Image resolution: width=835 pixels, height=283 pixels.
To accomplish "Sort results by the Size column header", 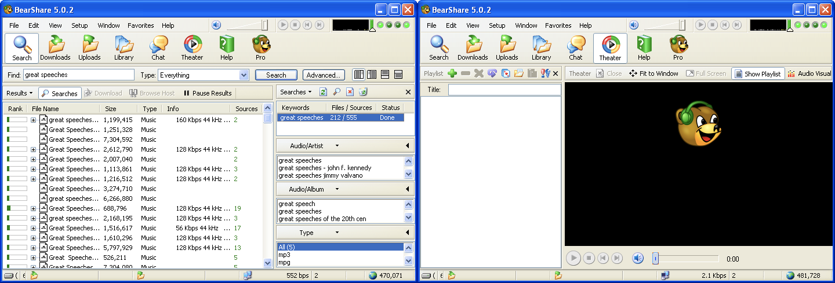I will coord(119,109).
